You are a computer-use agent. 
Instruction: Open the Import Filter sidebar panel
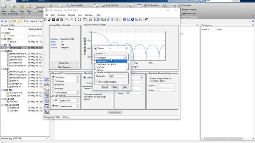coord(47,106)
